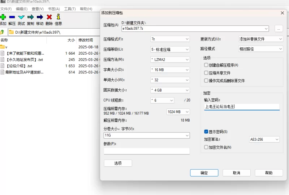Select file icon for 【来了就能下载和观看

[3, 53]
